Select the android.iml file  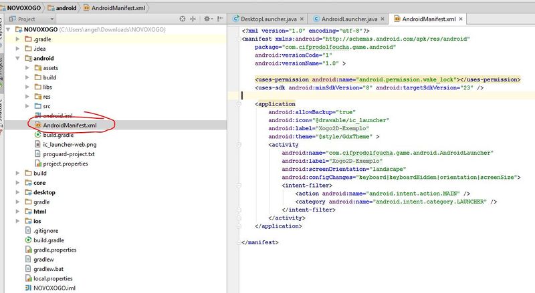[115, 115]
